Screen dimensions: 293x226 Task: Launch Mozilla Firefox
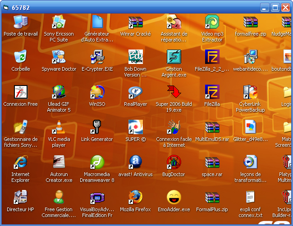pyautogui.click(x=136, y=197)
